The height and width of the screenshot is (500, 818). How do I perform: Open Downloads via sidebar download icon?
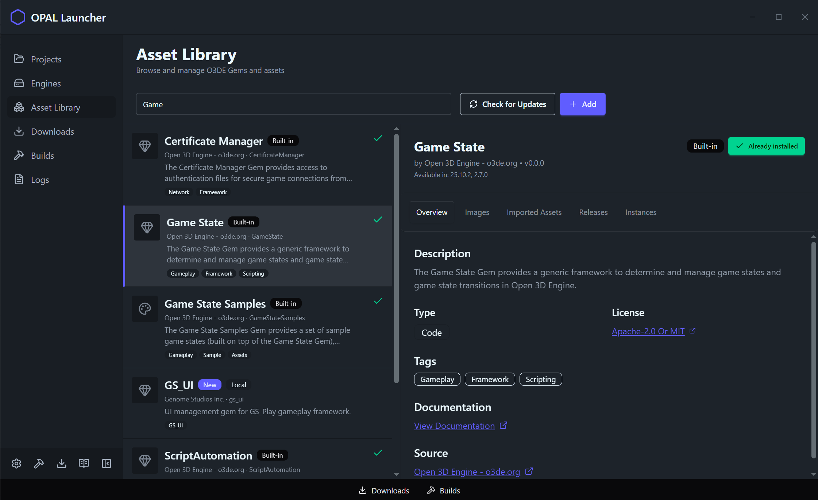[x=19, y=131]
